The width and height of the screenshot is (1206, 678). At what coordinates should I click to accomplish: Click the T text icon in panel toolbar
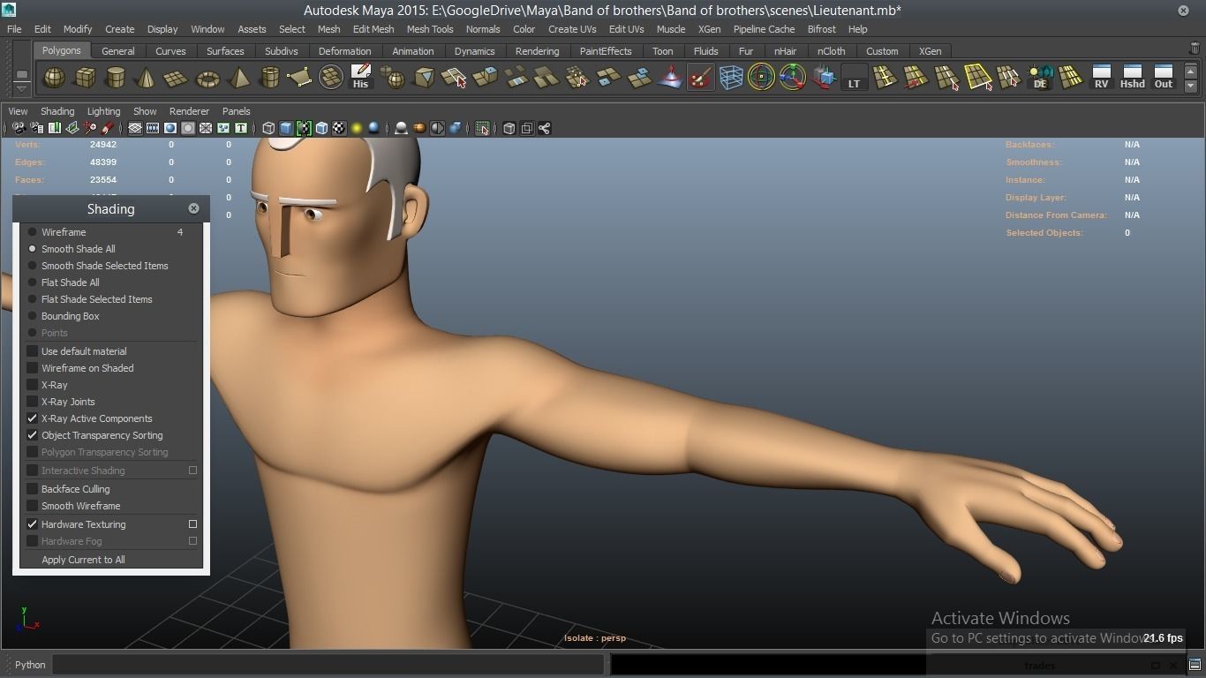(240, 128)
